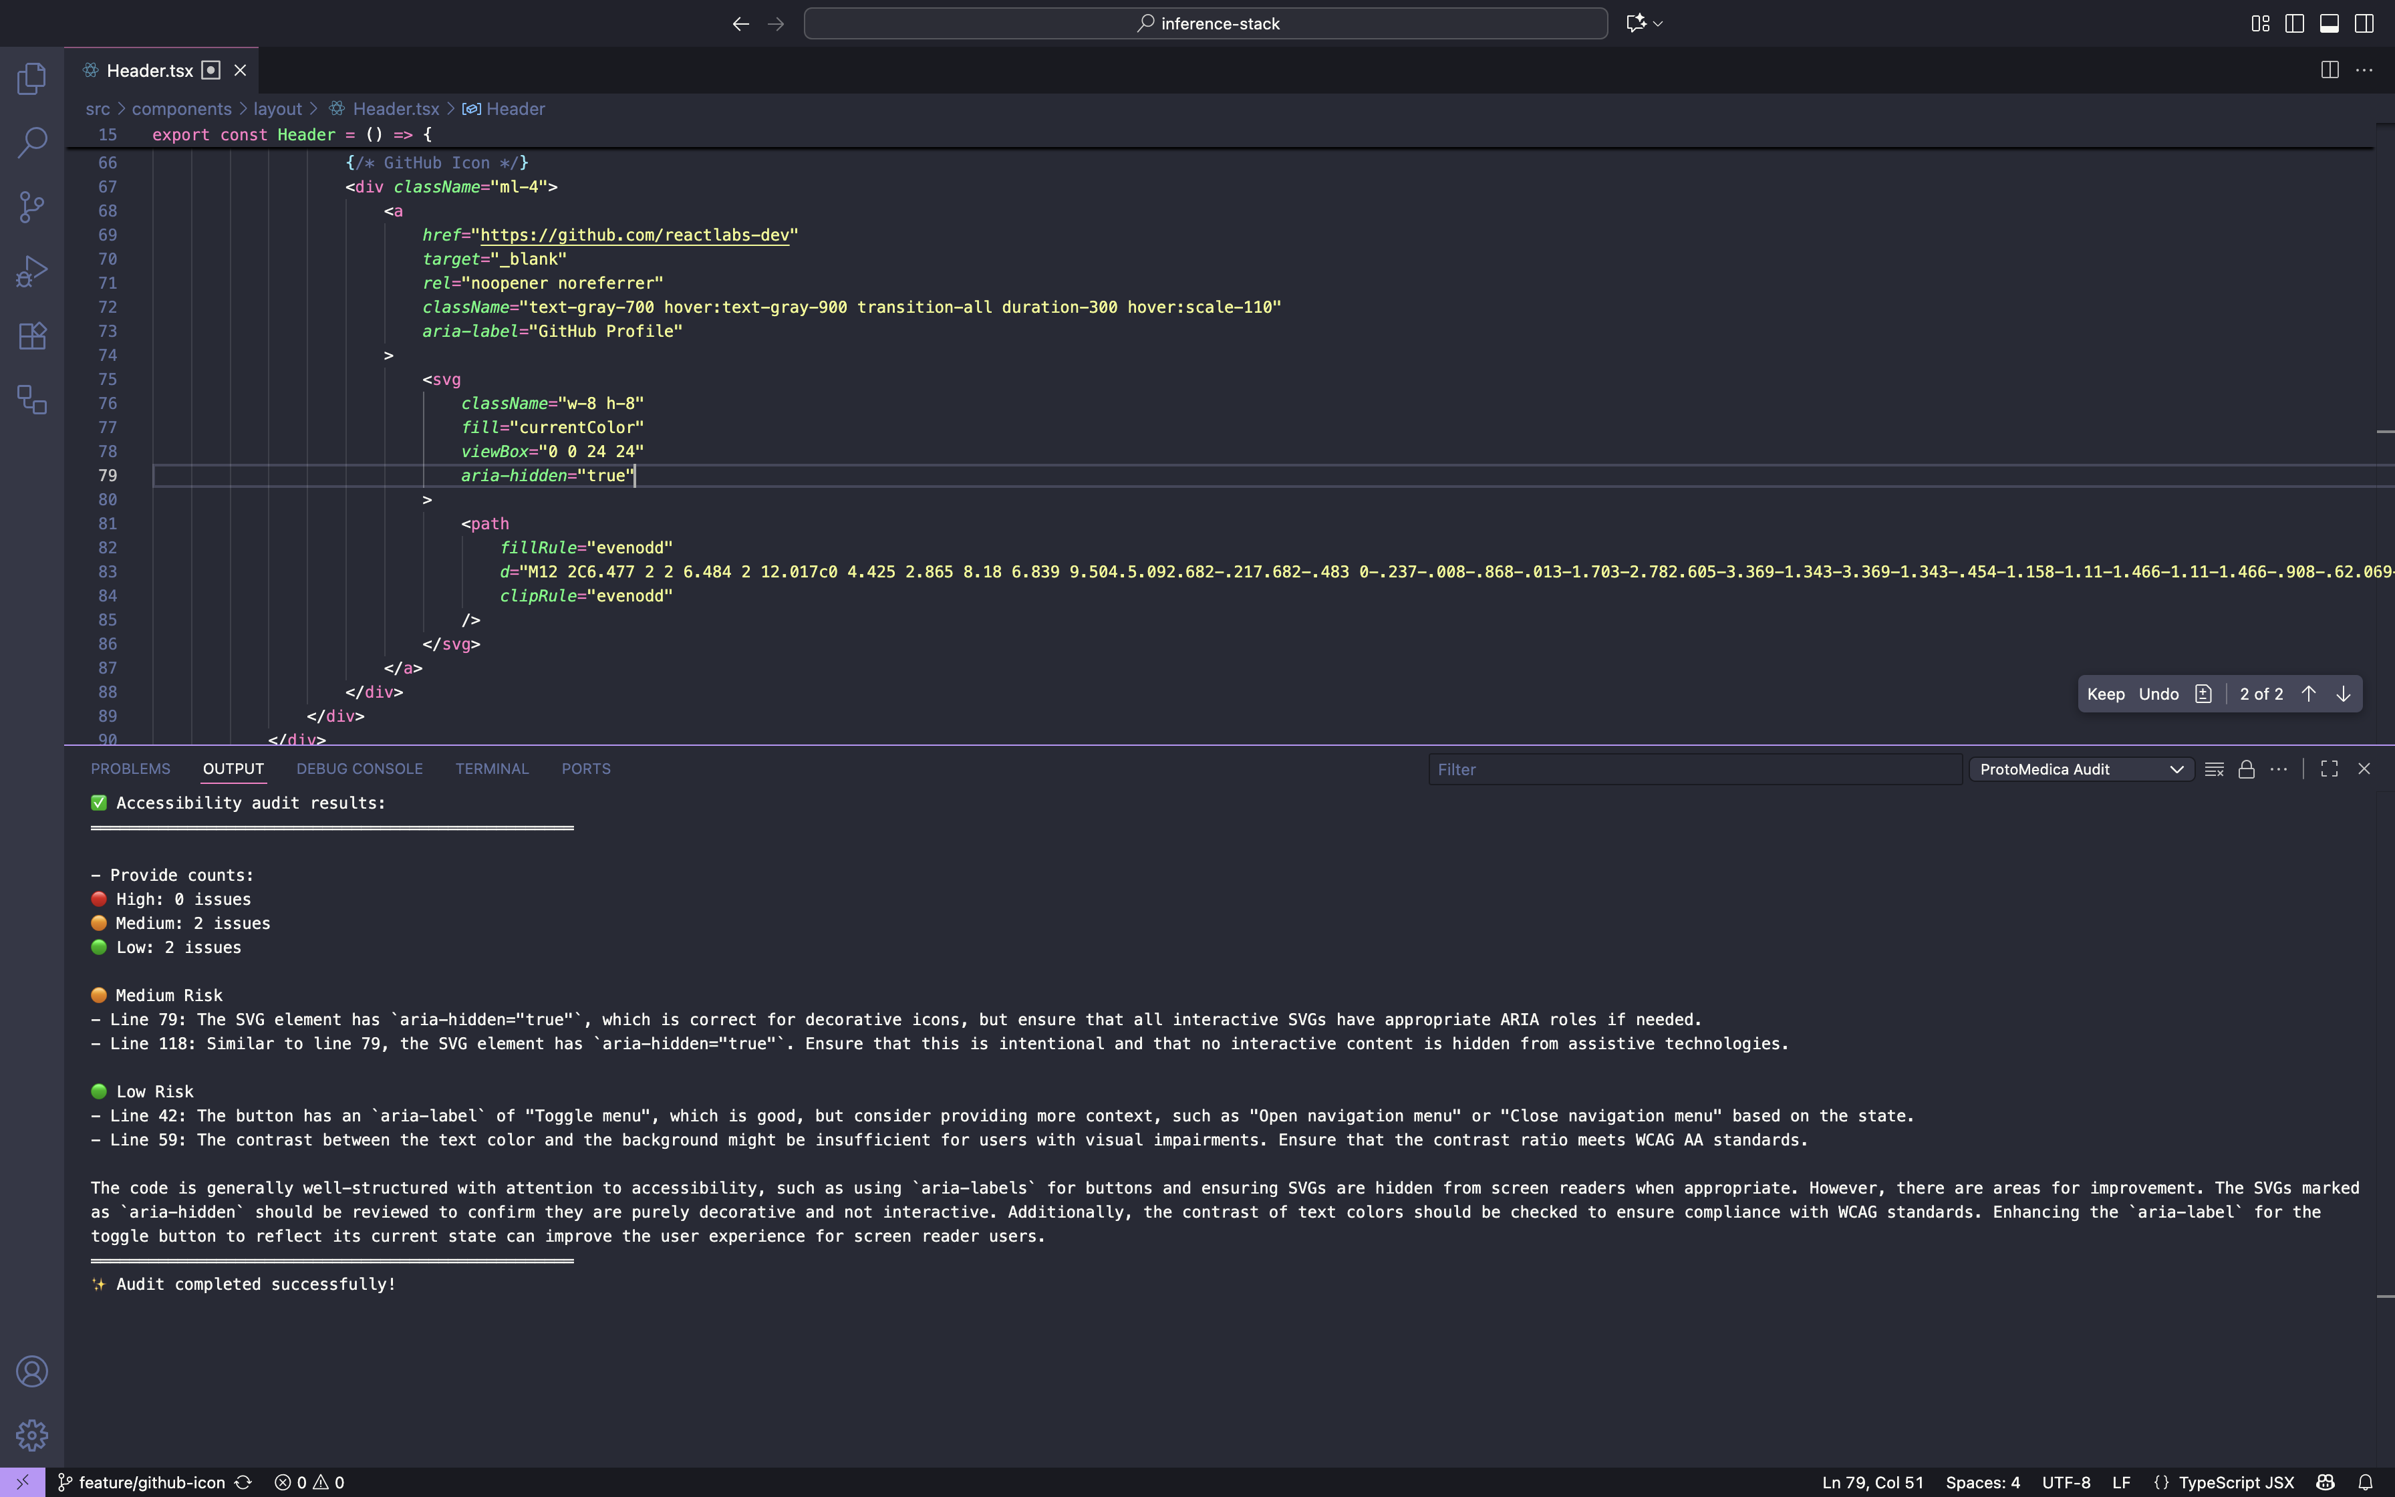The width and height of the screenshot is (2395, 1497).
Task: Click the Header symbol breadcrumb
Action: [515, 109]
